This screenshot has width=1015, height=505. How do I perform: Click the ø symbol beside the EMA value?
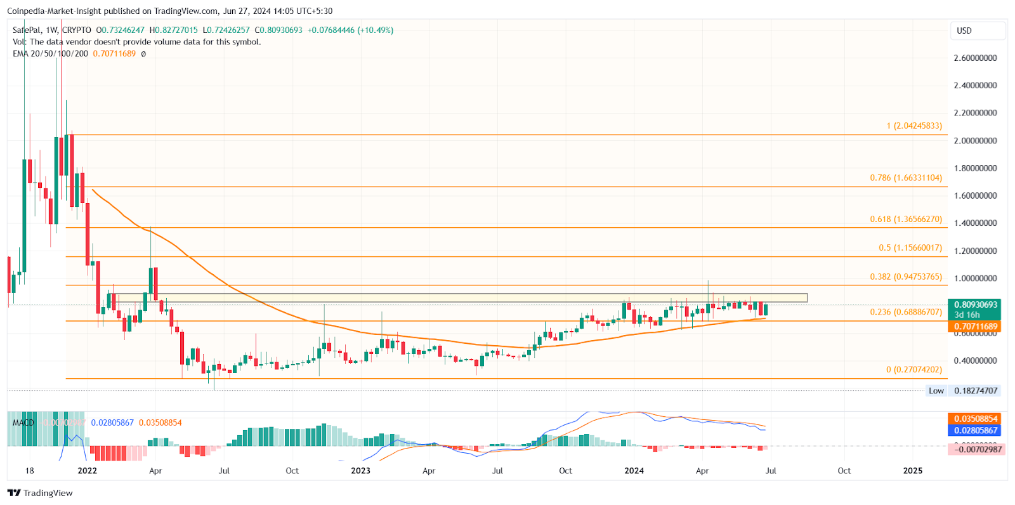[x=143, y=54]
